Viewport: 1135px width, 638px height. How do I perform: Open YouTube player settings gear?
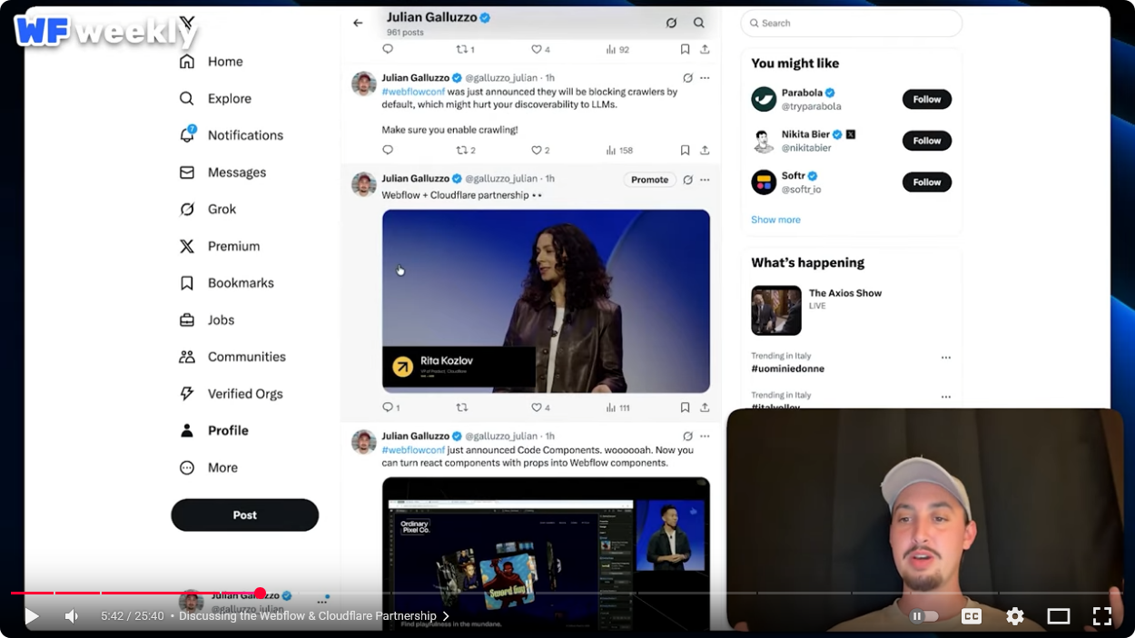tap(1014, 616)
